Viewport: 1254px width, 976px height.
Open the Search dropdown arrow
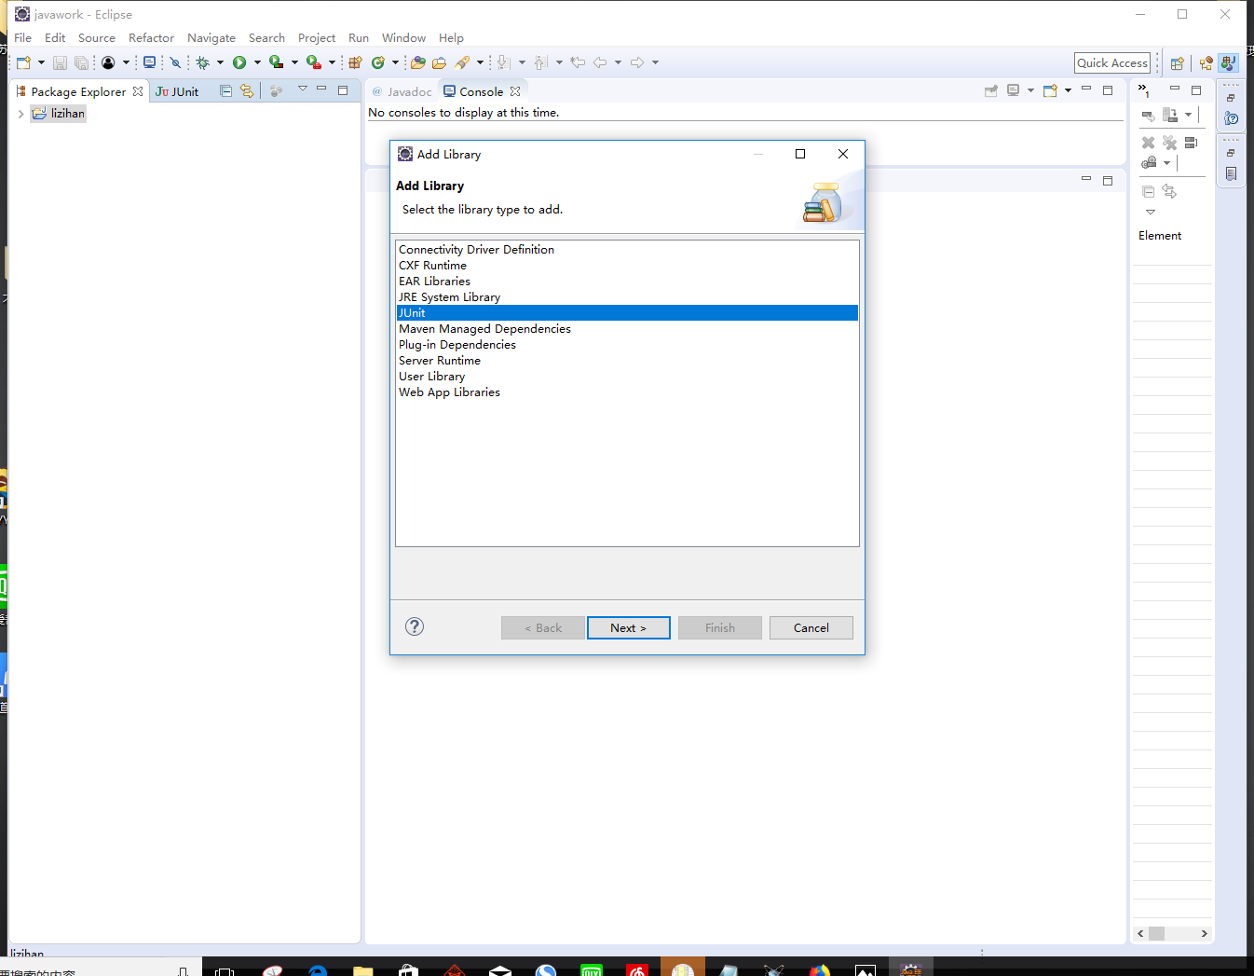click(480, 62)
